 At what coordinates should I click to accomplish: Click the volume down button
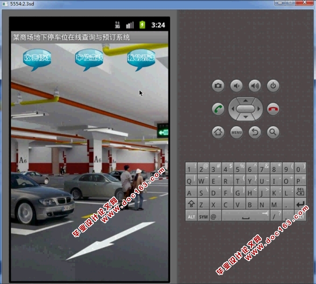pyautogui.click(x=236, y=86)
